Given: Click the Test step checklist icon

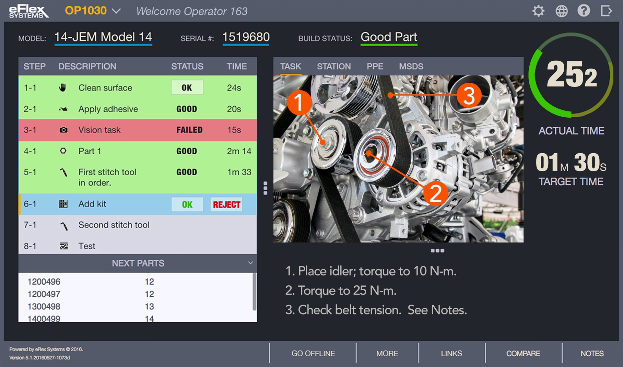Looking at the screenshot, I should pyautogui.click(x=64, y=246).
